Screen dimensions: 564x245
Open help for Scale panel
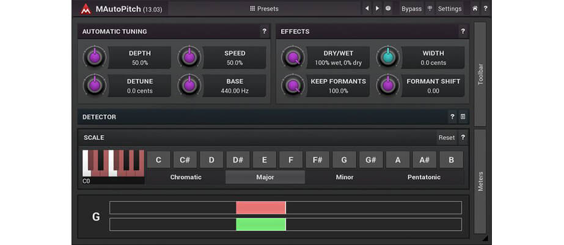[463, 137]
